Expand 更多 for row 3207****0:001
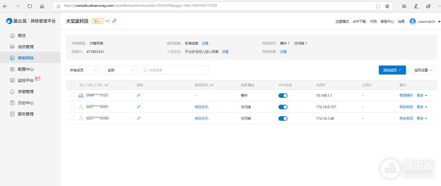The height and width of the screenshot is (186, 441). click(x=422, y=107)
